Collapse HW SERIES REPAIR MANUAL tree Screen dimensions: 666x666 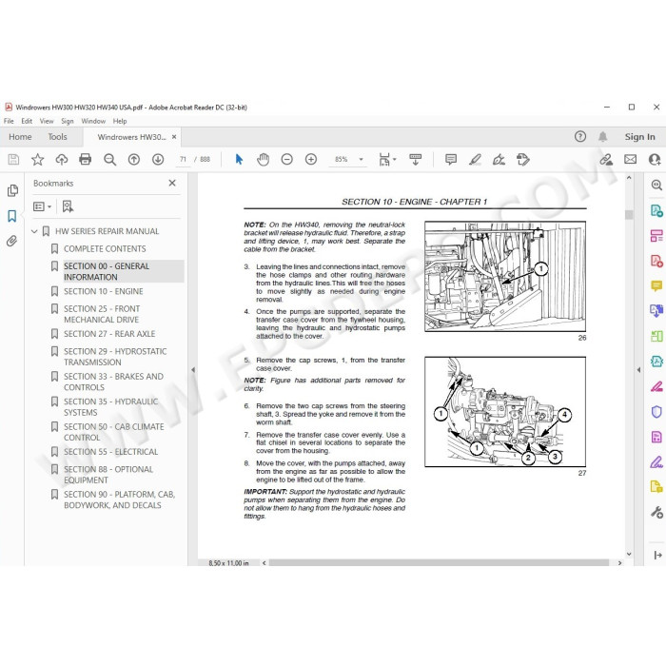click(x=34, y=231)
